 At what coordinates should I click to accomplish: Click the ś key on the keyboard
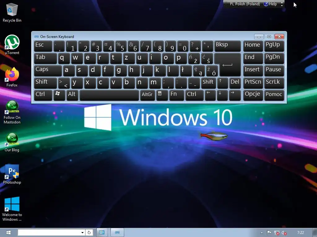[207, 59]
